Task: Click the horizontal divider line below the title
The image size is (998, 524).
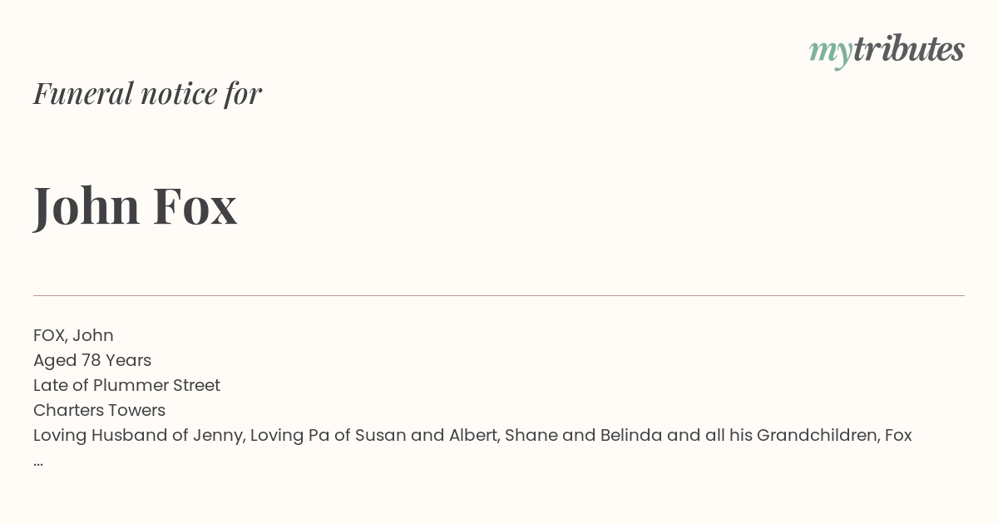Action: [499, 295]
